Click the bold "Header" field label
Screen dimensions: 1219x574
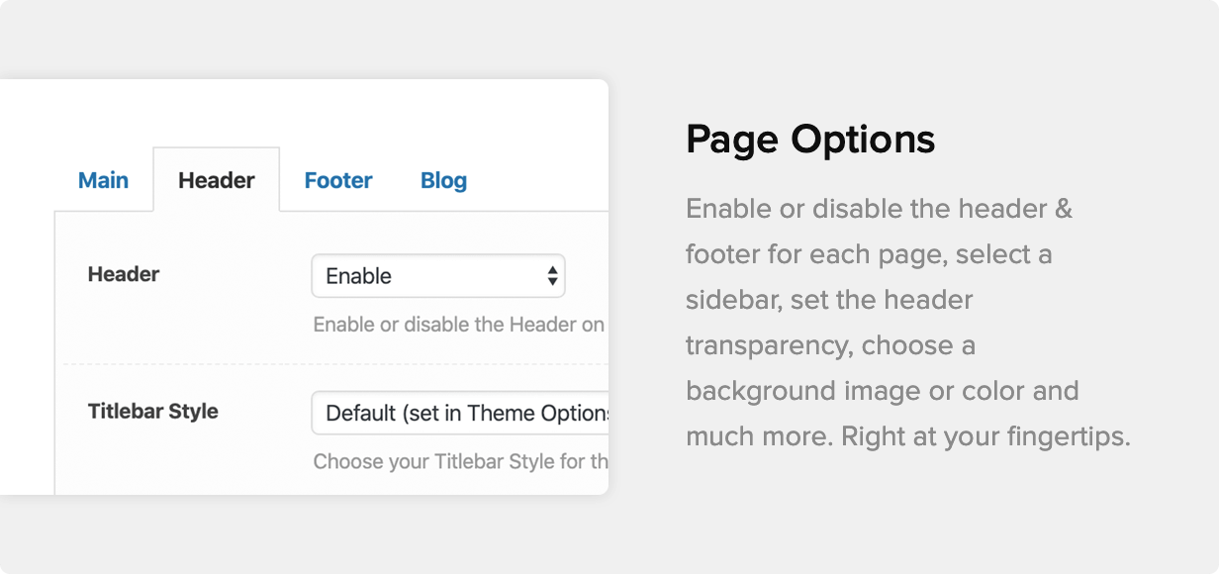(x=124, y=274)
